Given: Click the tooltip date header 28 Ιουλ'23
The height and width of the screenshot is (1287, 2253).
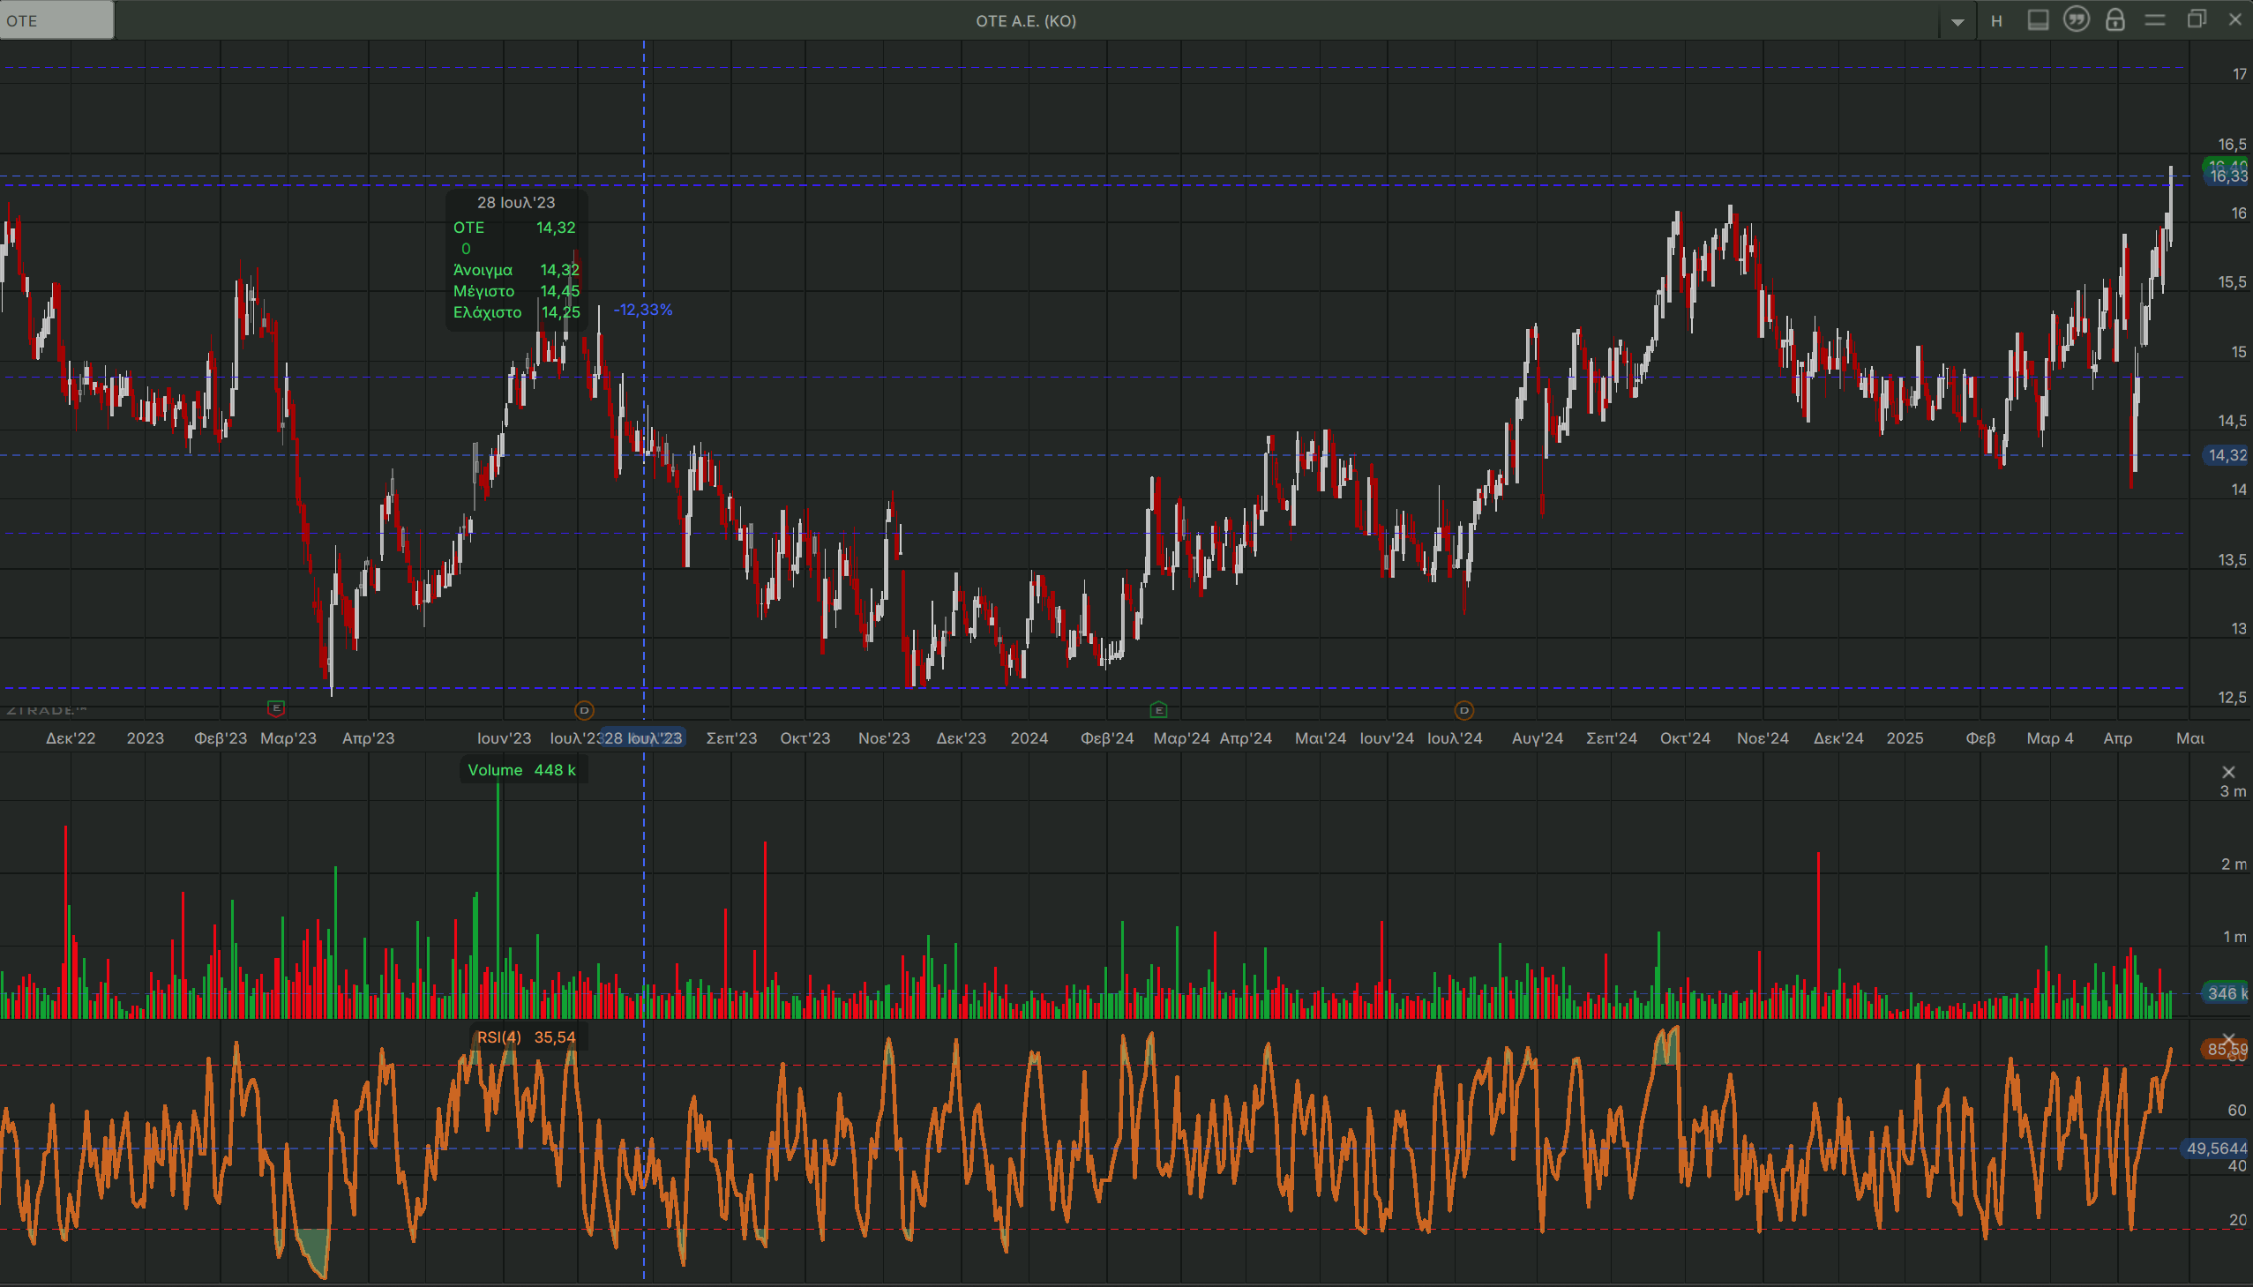Looking at the screenshot, I should point(516,202).
